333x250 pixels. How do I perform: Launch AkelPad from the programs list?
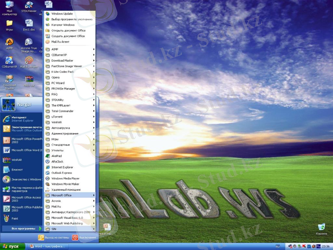pos(57,156)
